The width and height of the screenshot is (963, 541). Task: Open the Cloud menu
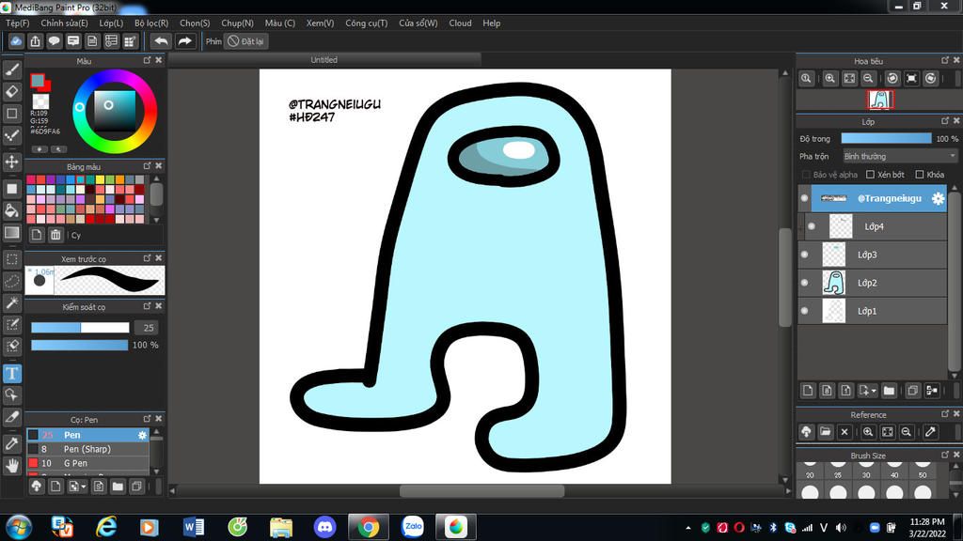[x=460, y=23]
